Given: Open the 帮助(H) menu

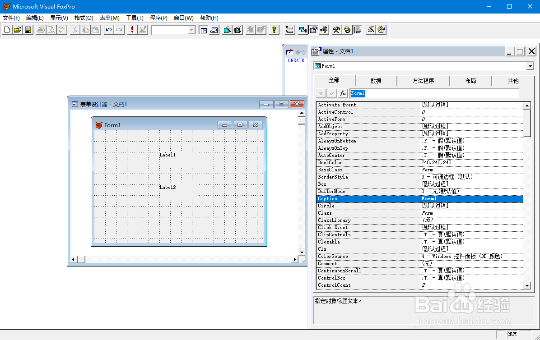Looking at the screenshot, I should pos(209,18).
